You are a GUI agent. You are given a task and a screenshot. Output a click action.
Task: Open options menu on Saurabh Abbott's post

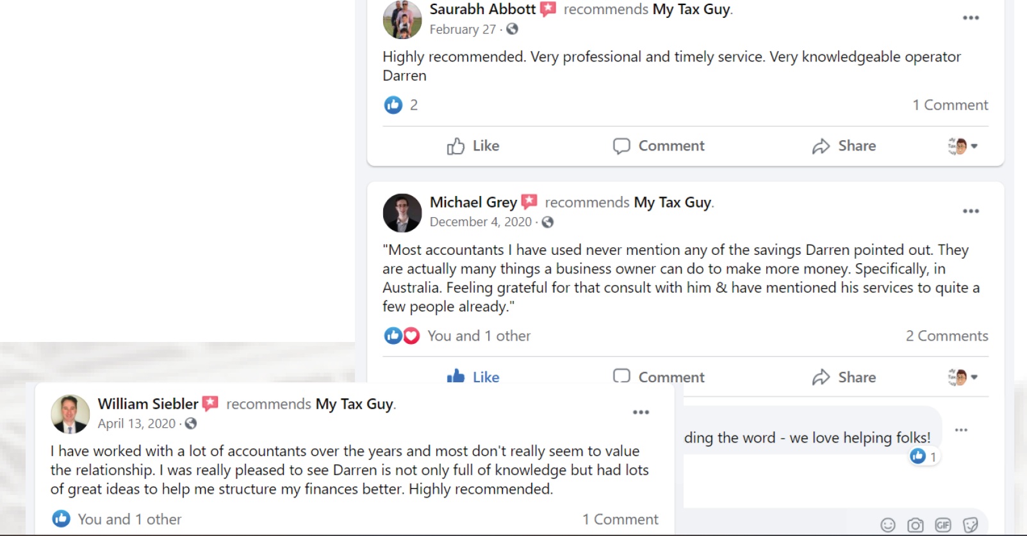tap(971, 18)
